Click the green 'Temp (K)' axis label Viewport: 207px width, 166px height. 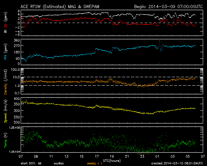(x=5, y=140)
